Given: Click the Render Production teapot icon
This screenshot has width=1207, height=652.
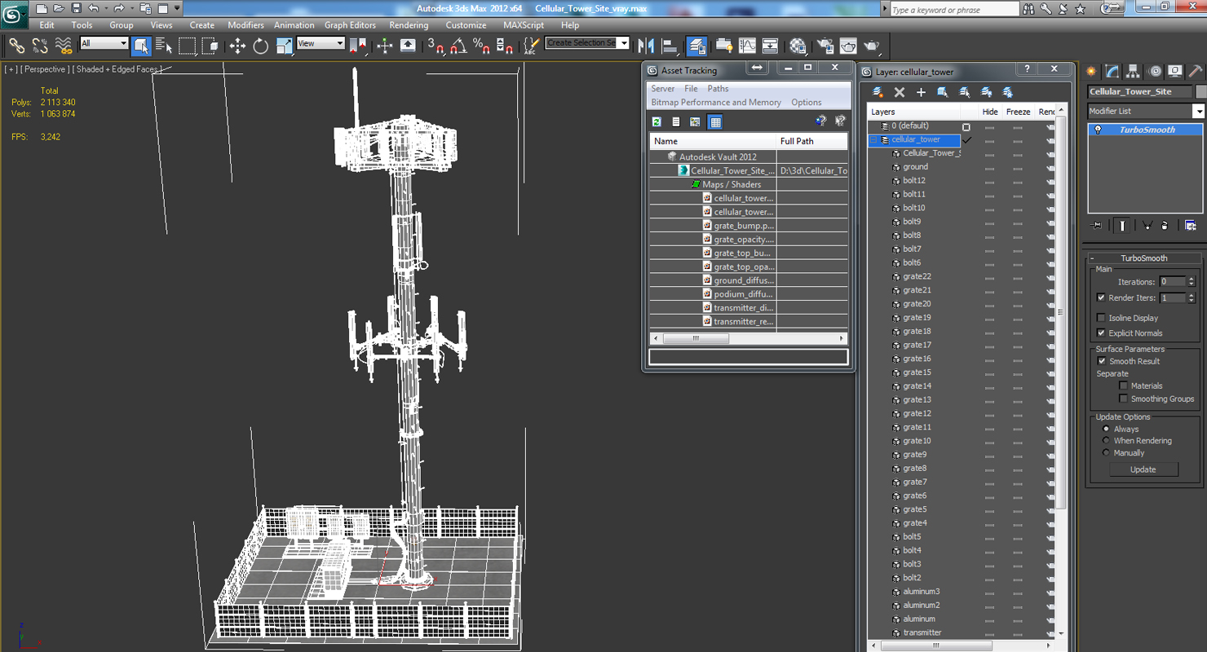Looking at the screenshot, I should (x=871, y=46).
